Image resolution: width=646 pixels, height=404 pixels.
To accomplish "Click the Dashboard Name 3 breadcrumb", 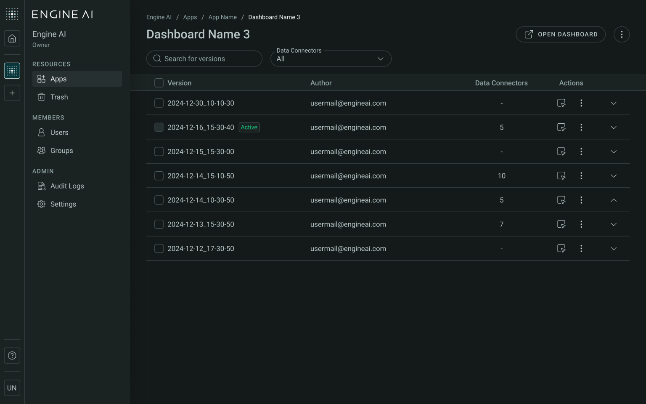I will click(x=274, y=17).
